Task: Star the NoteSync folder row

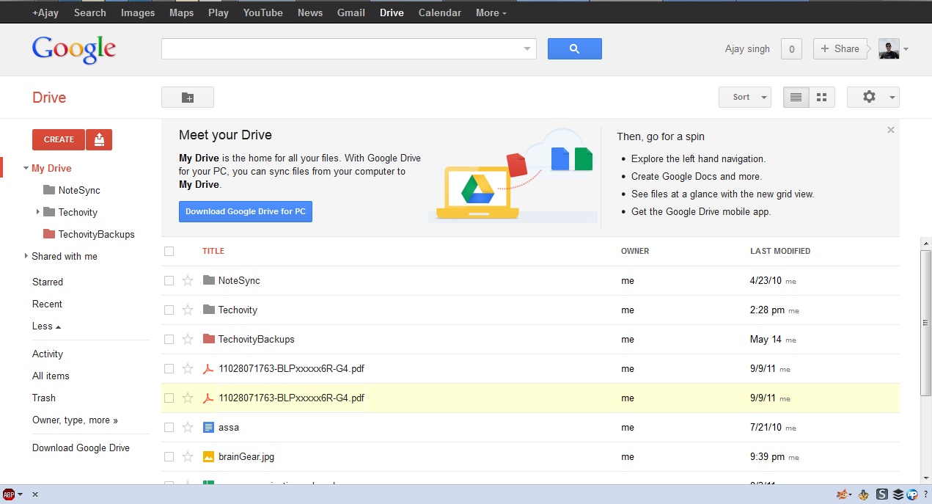Action: coord(188,280)
